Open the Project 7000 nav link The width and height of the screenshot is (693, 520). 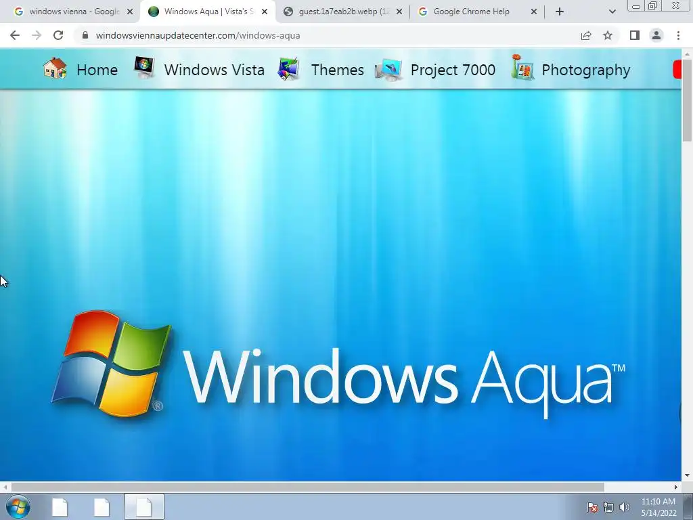(453, 70)
